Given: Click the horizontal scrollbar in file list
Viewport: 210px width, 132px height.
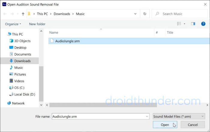Looking at the screenshot, I should click(102, 105).
